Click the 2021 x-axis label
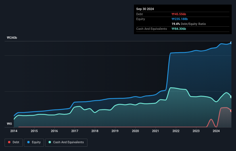This screenshot has height=151, width=236. pyautogui.click(x=156, y=131)
